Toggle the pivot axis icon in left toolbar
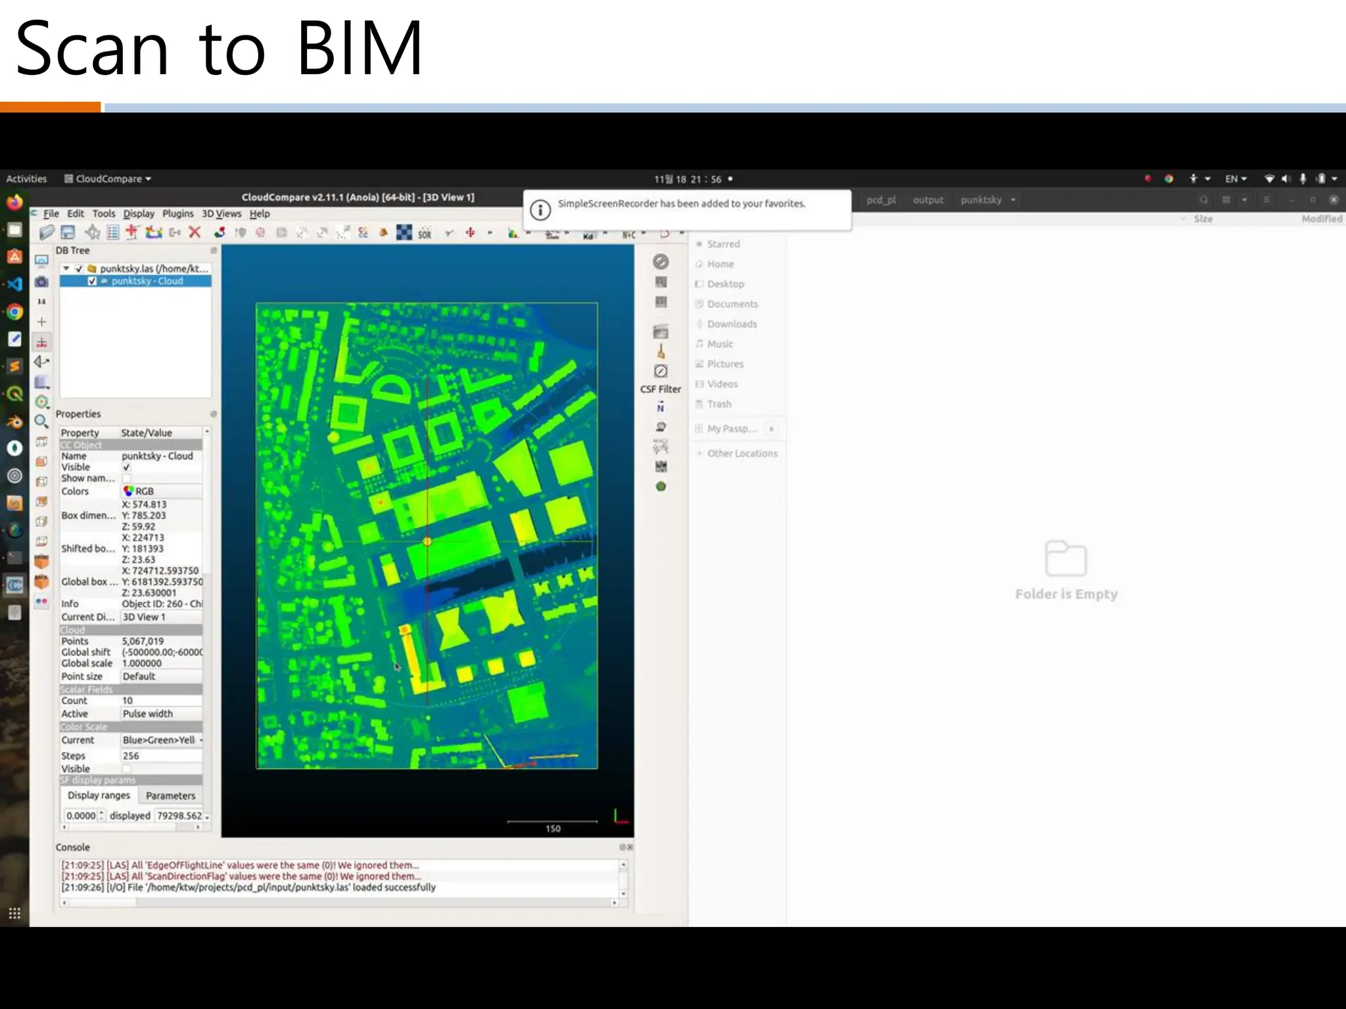1346x1009 pixels. pos(41,342)
